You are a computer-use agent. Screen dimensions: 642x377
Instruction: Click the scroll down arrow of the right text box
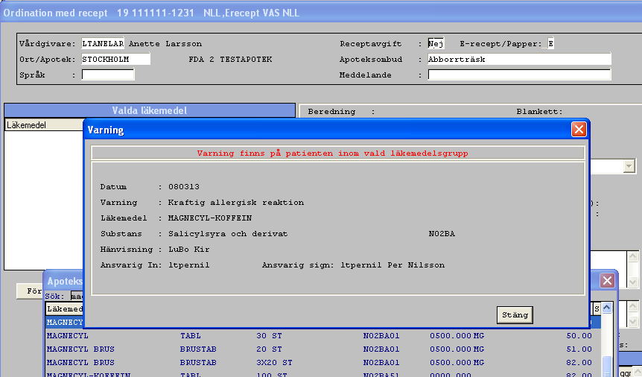tap(632, 282)
